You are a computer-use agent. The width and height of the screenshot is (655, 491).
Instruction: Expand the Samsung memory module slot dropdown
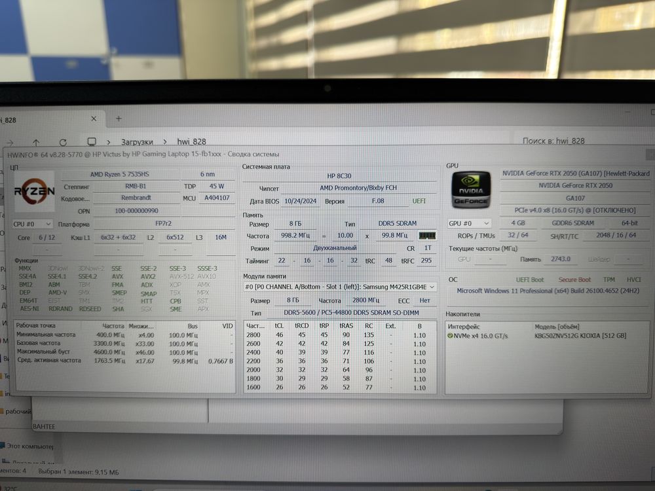point(339,287)
